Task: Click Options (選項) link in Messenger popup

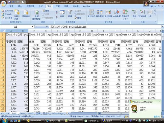Action: (157, 116)
